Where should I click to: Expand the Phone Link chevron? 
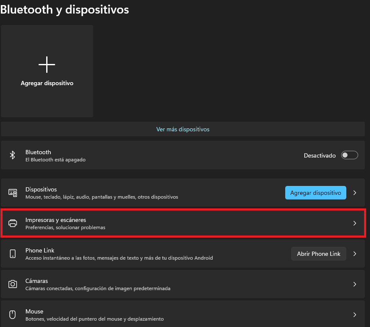355,254
